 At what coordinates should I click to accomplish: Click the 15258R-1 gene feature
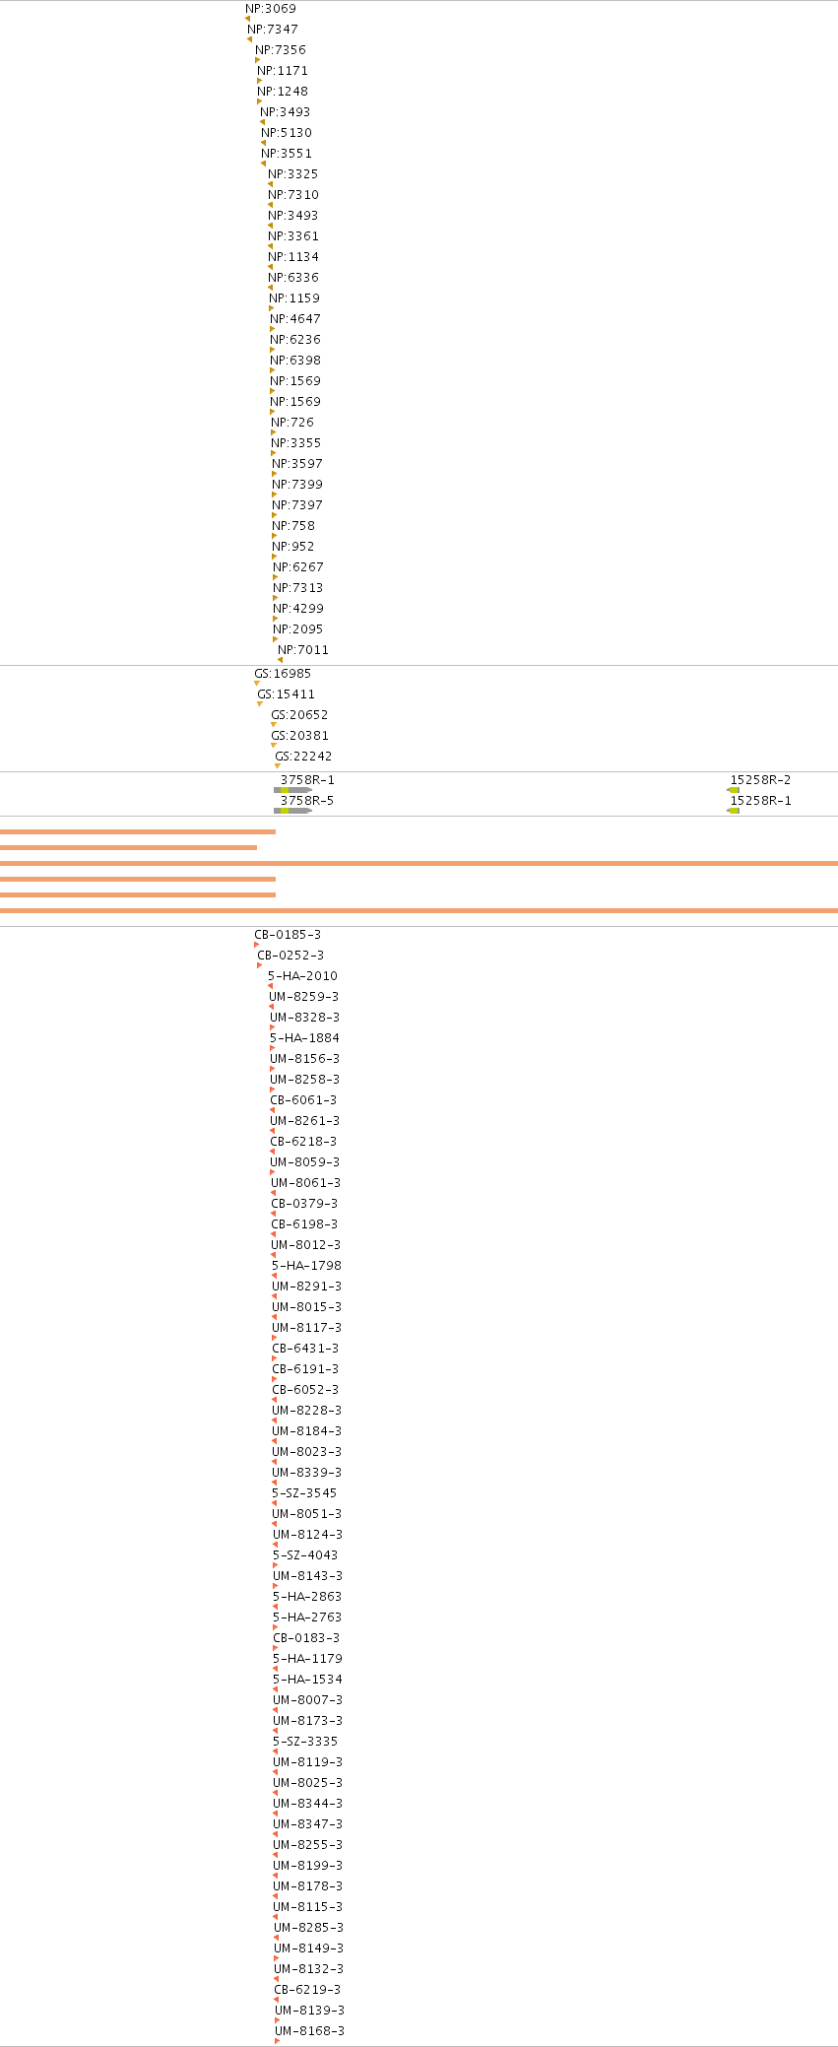(734, 811)
